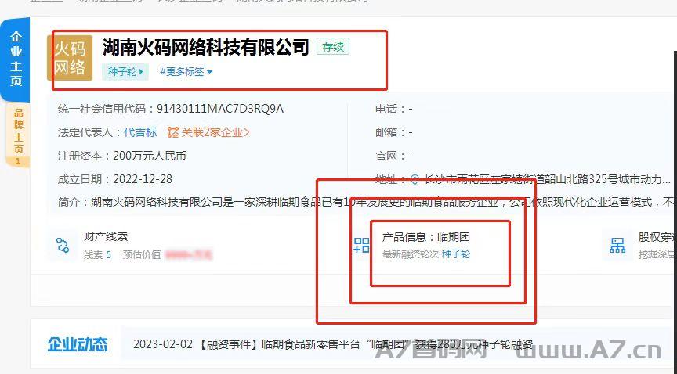Open the 2023-02-02 融资事件 news item

point(333,344)
